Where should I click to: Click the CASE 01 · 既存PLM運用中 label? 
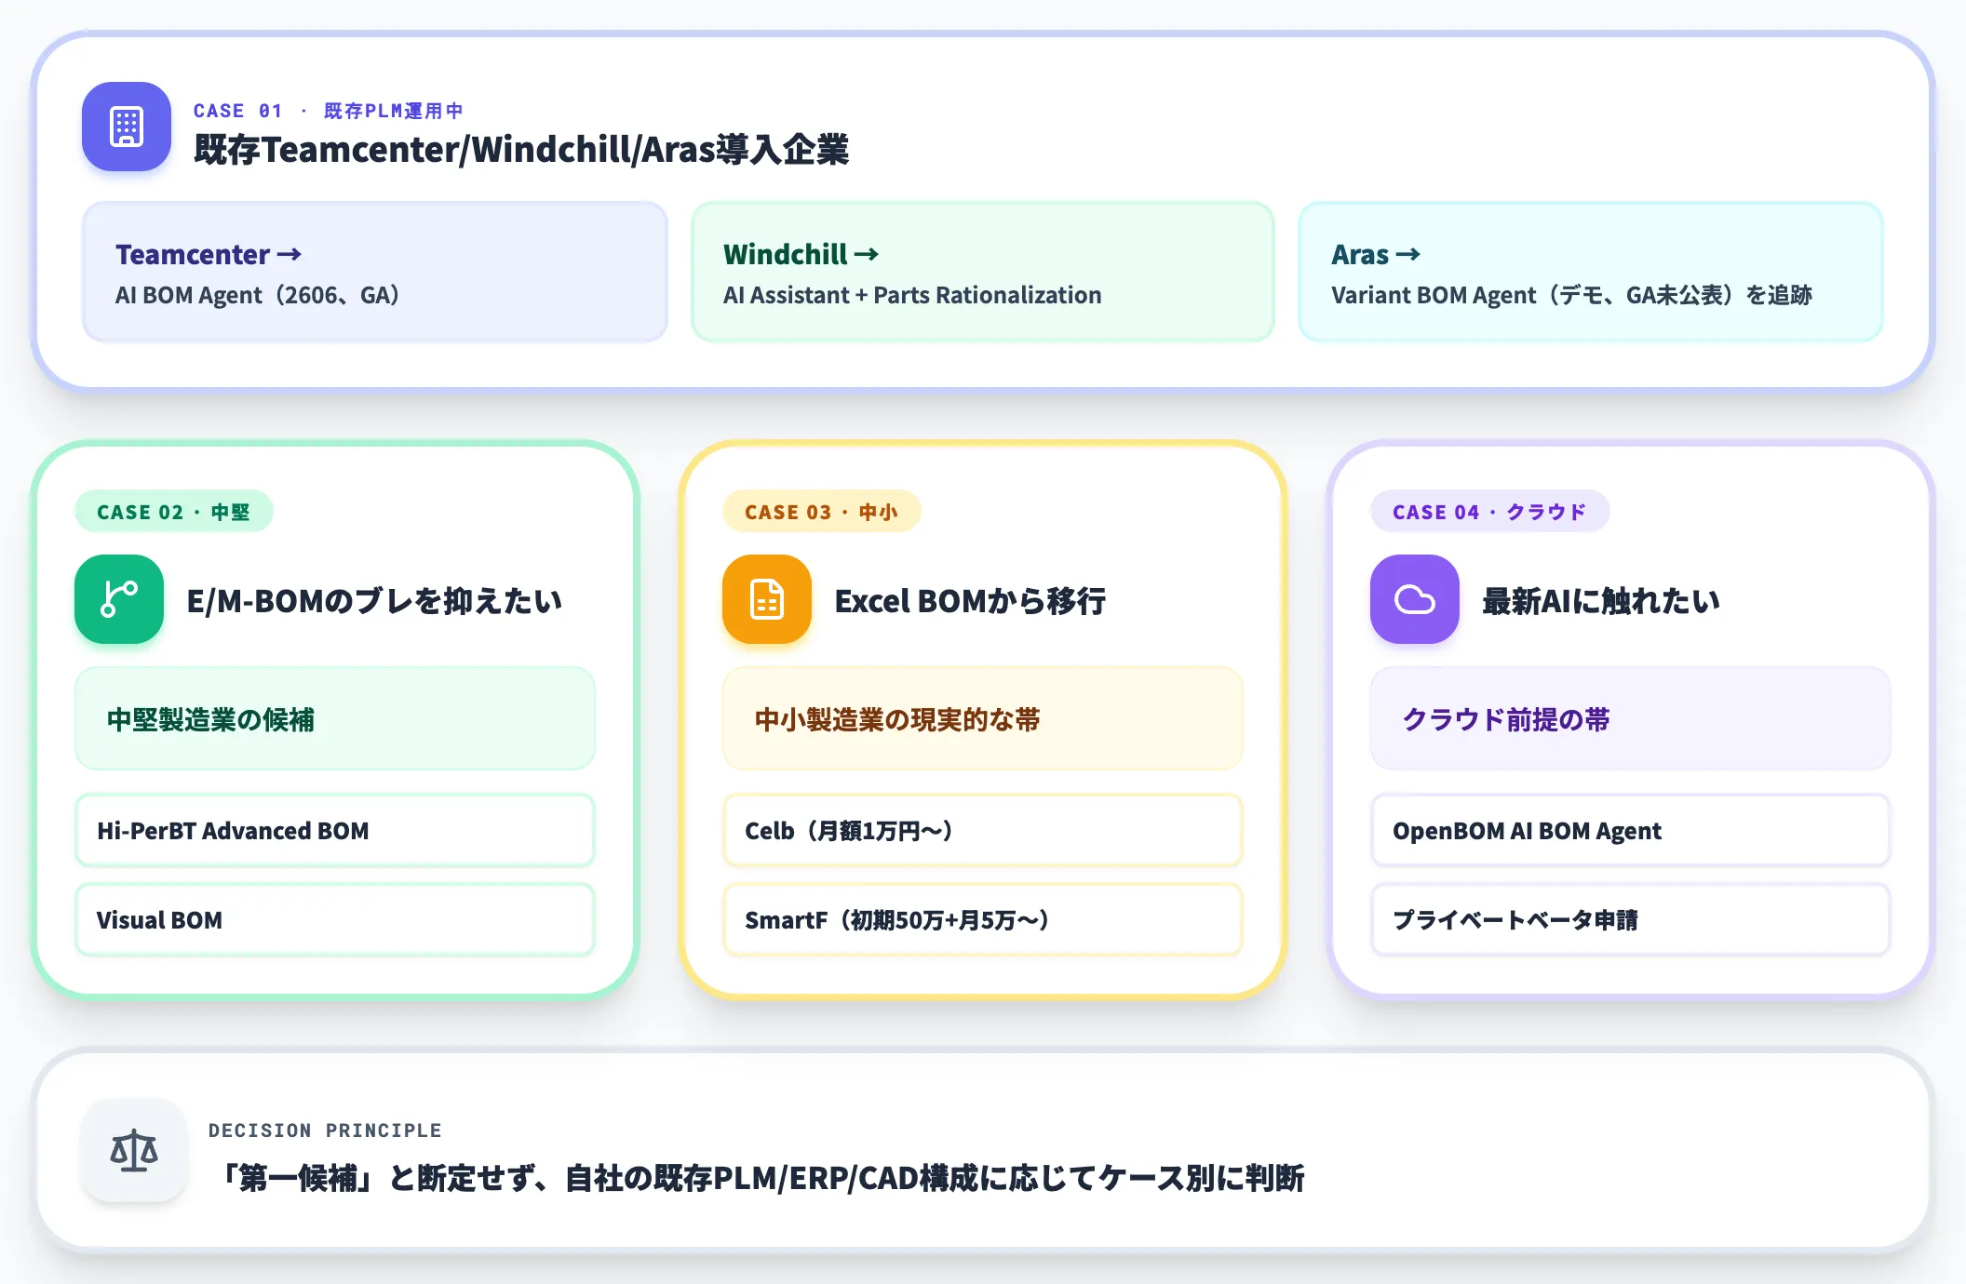328,111
